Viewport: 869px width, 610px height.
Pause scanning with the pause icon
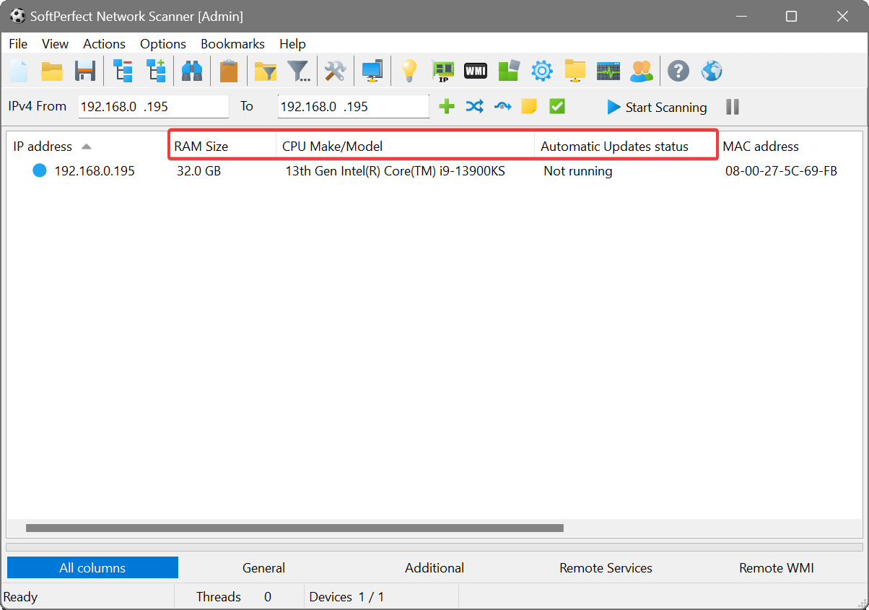click(733, 107)
